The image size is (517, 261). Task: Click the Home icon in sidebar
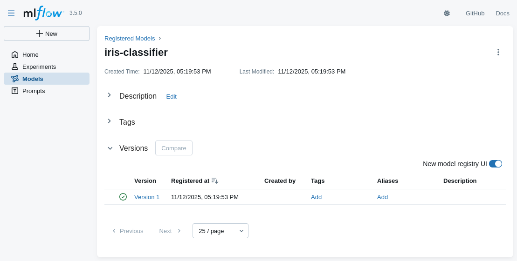15,54
